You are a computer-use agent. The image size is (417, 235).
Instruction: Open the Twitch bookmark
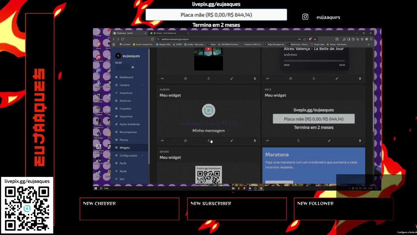[125, 44]
